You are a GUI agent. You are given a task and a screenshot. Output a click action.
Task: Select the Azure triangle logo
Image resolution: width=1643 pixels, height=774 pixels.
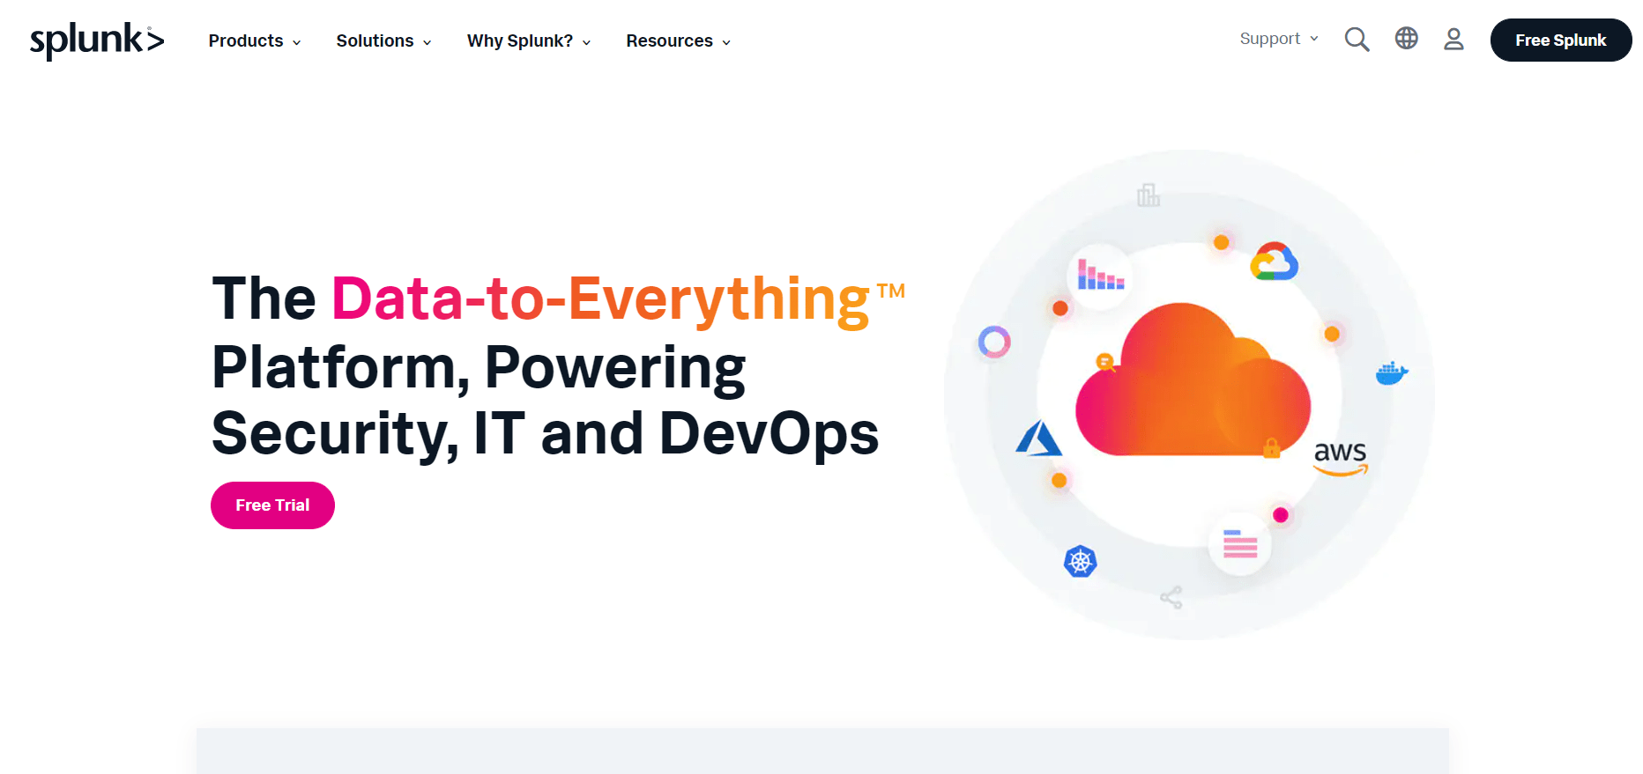1038,438
